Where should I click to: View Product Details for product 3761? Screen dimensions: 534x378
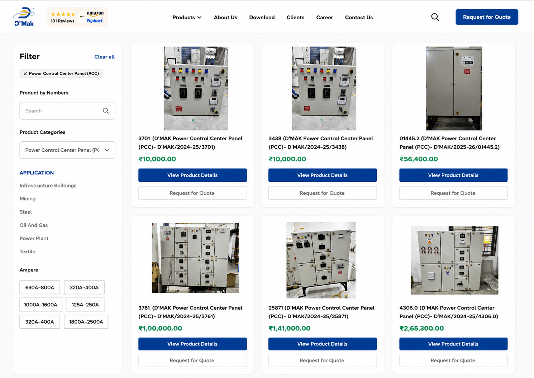[x=192, y=344]
